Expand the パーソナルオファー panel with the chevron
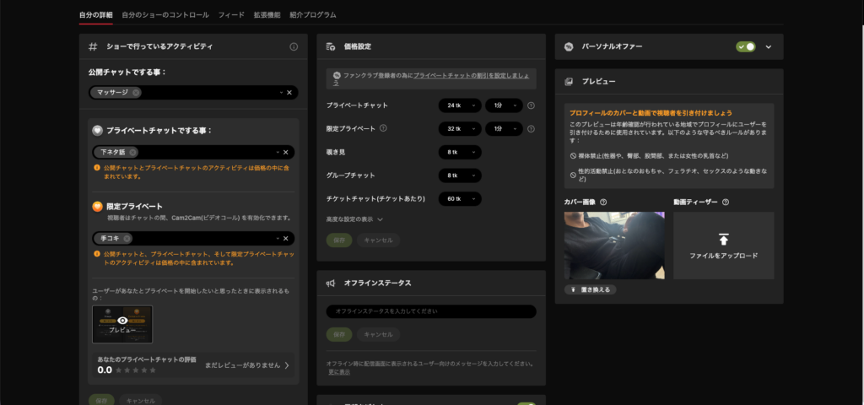864x405 pixels. pyautogui.click(x=768, y=46)
